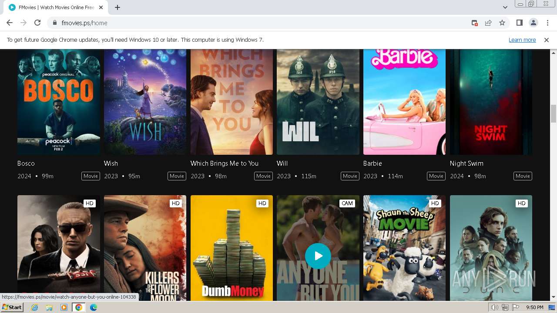557x313 pixels.
Task: Select the FMovies browser tab
Action: tap(56, 7)
